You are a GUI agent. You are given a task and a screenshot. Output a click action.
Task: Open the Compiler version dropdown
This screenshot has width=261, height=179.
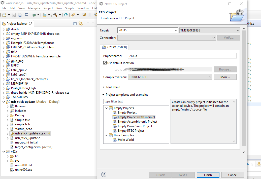click(210, 77)
